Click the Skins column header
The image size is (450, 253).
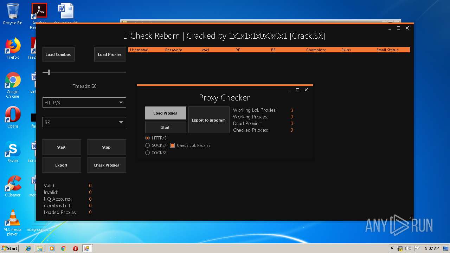pyautogui.click(x=346, y=50)
